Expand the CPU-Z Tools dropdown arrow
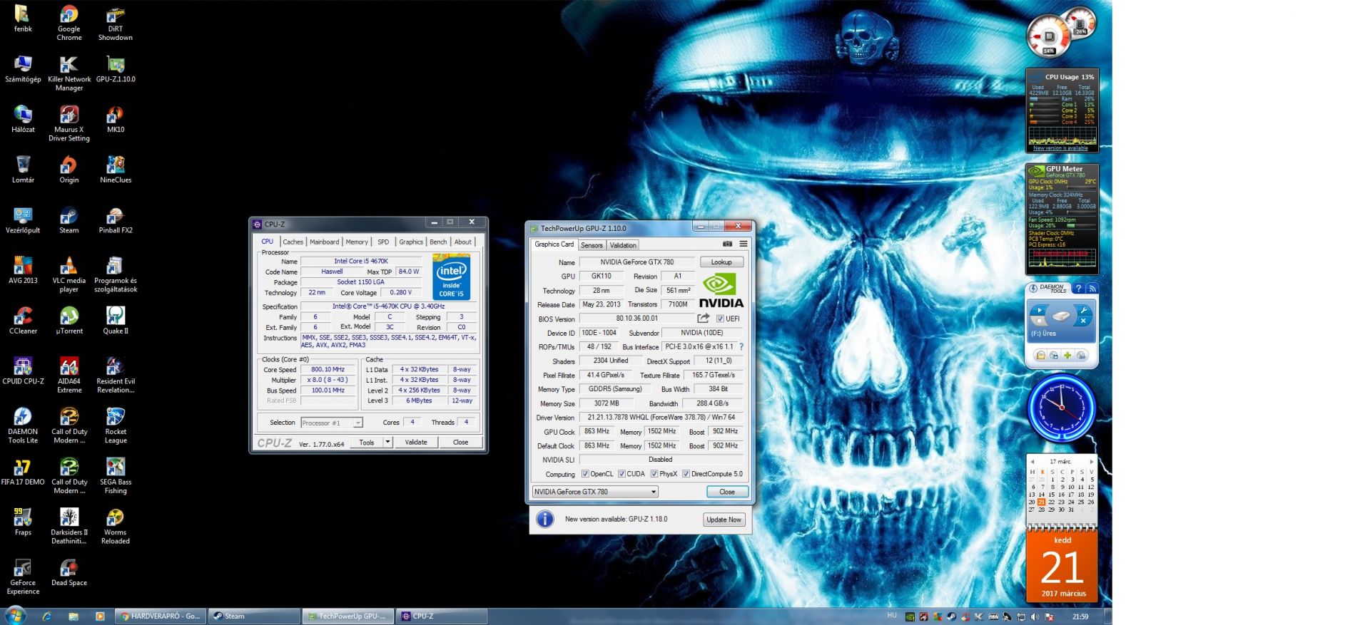The height and width of the screenshot is (625, 1370). pyautogui.click(x=387, y=442)
